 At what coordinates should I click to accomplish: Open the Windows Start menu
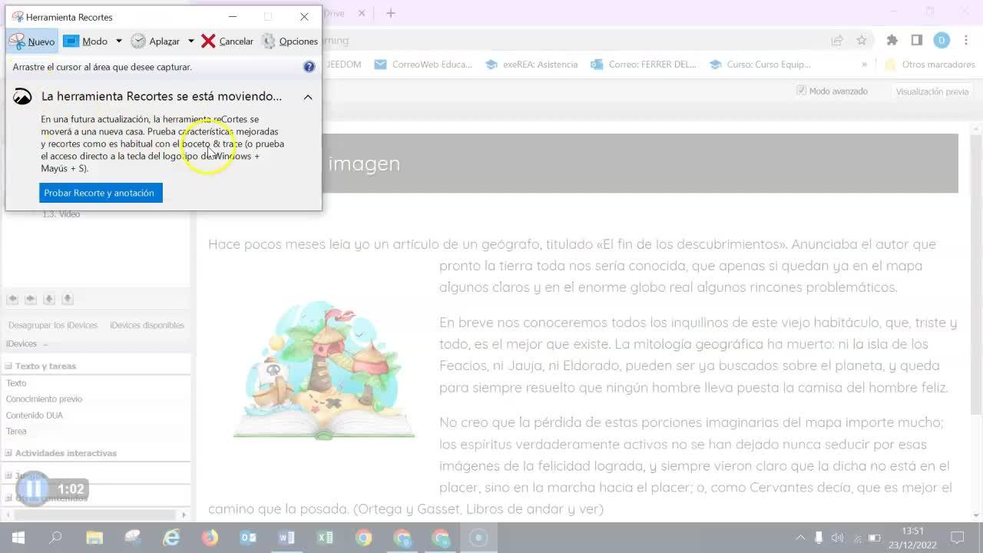[18, 538]
